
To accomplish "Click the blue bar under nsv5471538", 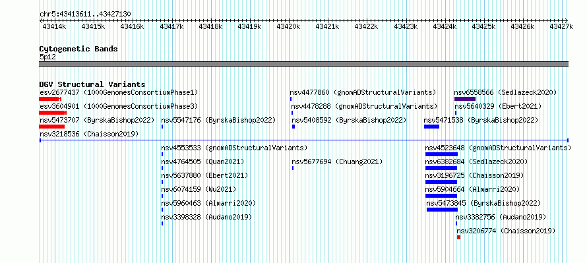I will (x=431, y=127).
